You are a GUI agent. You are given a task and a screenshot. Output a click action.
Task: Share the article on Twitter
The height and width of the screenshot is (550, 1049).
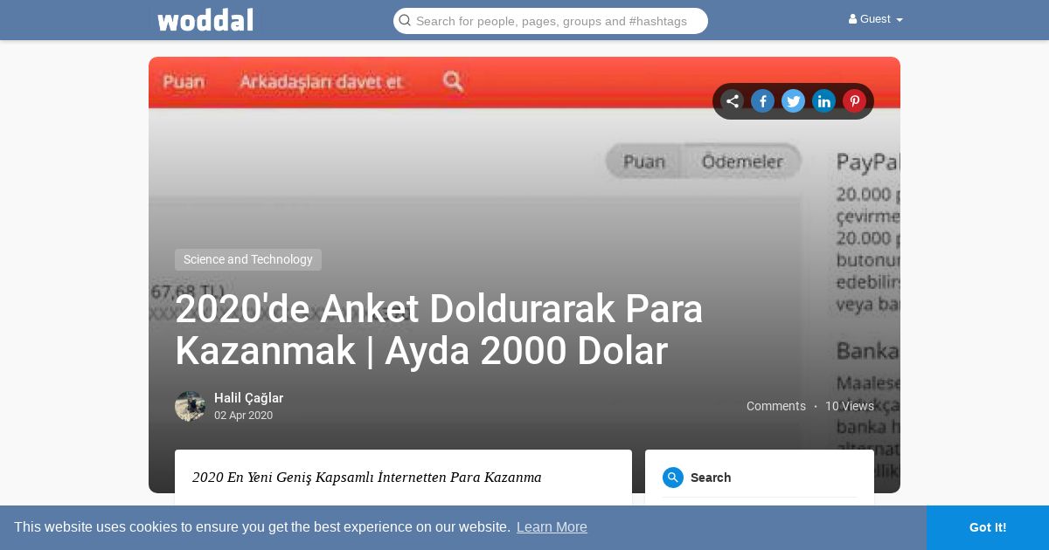[794, 101]
